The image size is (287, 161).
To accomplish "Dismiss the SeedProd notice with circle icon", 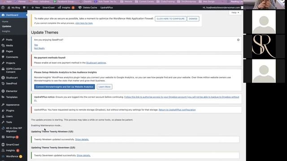I will coord(238,40).
